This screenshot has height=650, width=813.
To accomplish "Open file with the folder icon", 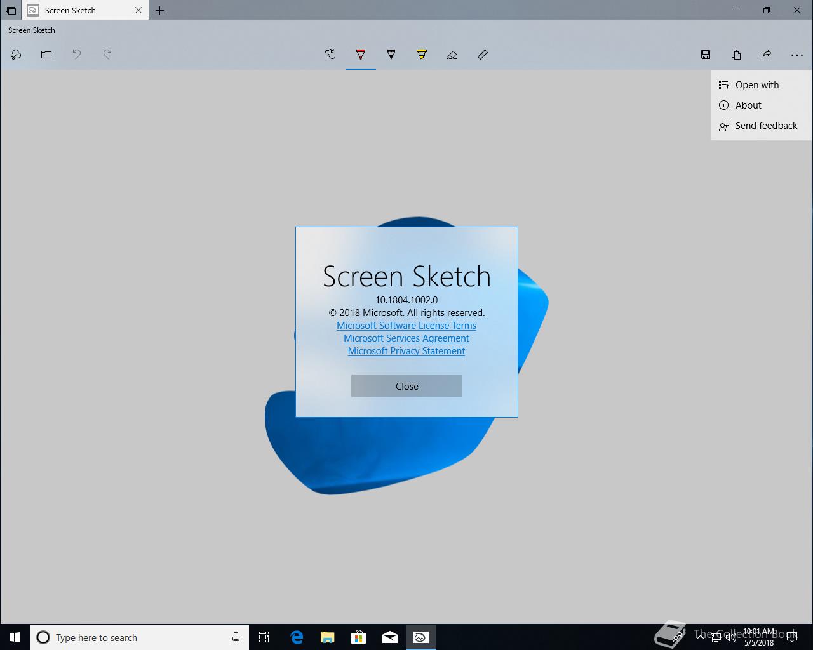I will pyautogui.click(x=46, y=55).
